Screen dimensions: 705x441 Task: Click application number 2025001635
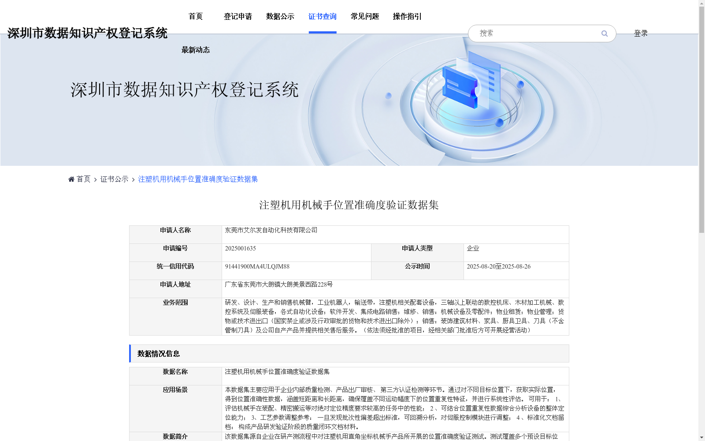[x=240, y=248]
